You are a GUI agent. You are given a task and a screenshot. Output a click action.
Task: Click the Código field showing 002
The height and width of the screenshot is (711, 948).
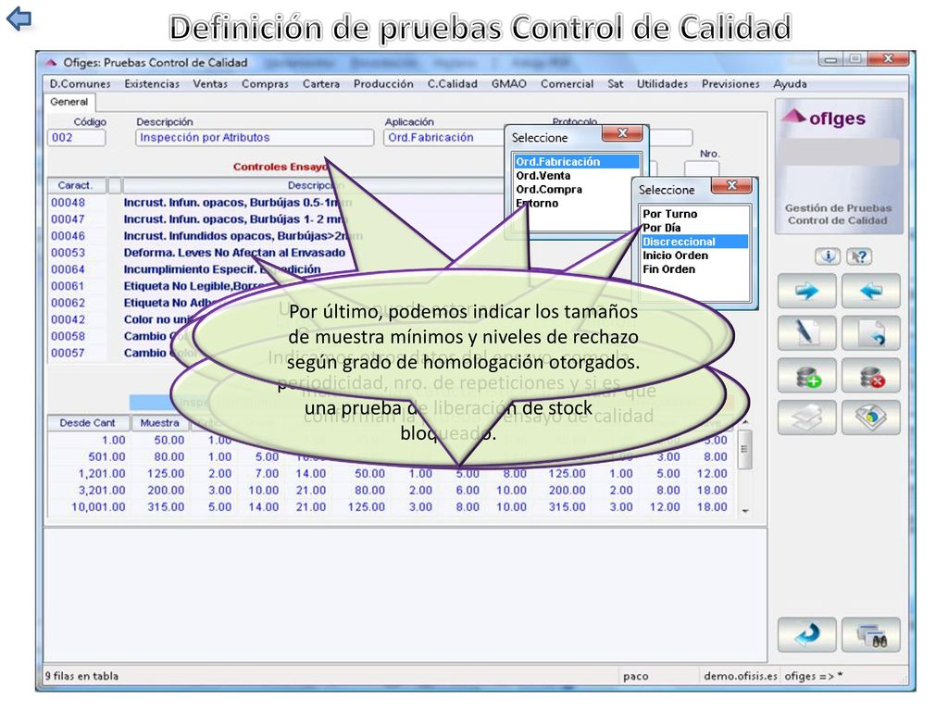(76, 138)
